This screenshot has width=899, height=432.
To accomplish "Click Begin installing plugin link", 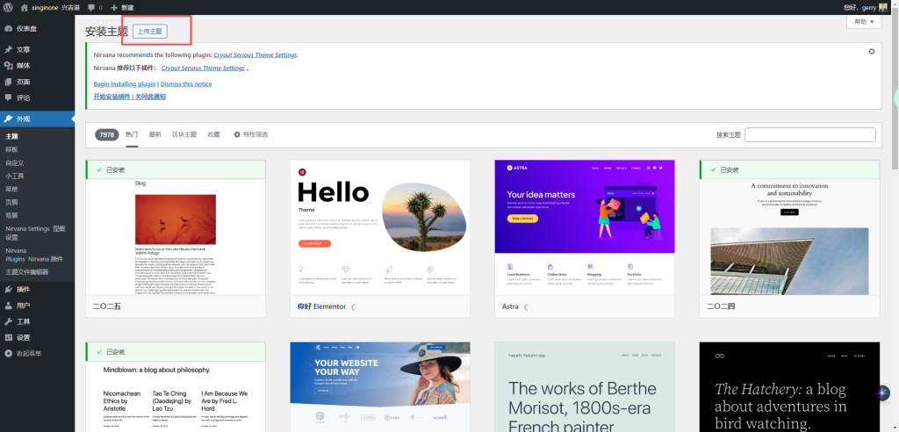I will 125,83.
